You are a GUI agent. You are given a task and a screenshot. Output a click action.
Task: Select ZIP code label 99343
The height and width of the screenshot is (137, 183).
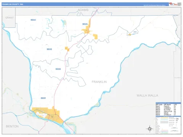point(49,49)
